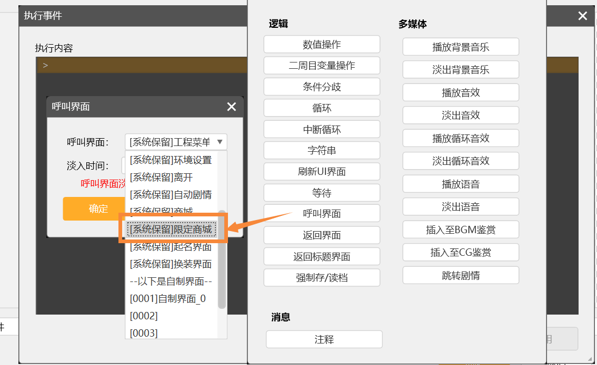Click the 呼叫界面 command button

(x=322, y=214)
